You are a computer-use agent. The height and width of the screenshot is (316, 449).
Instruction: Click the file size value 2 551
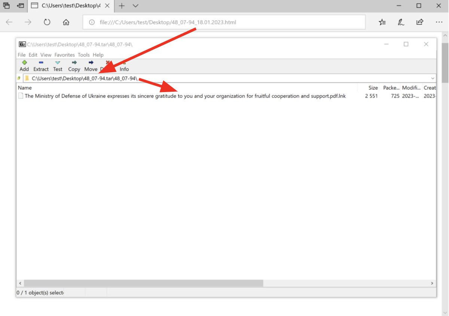pyautogui.click(x=372, y=96)
